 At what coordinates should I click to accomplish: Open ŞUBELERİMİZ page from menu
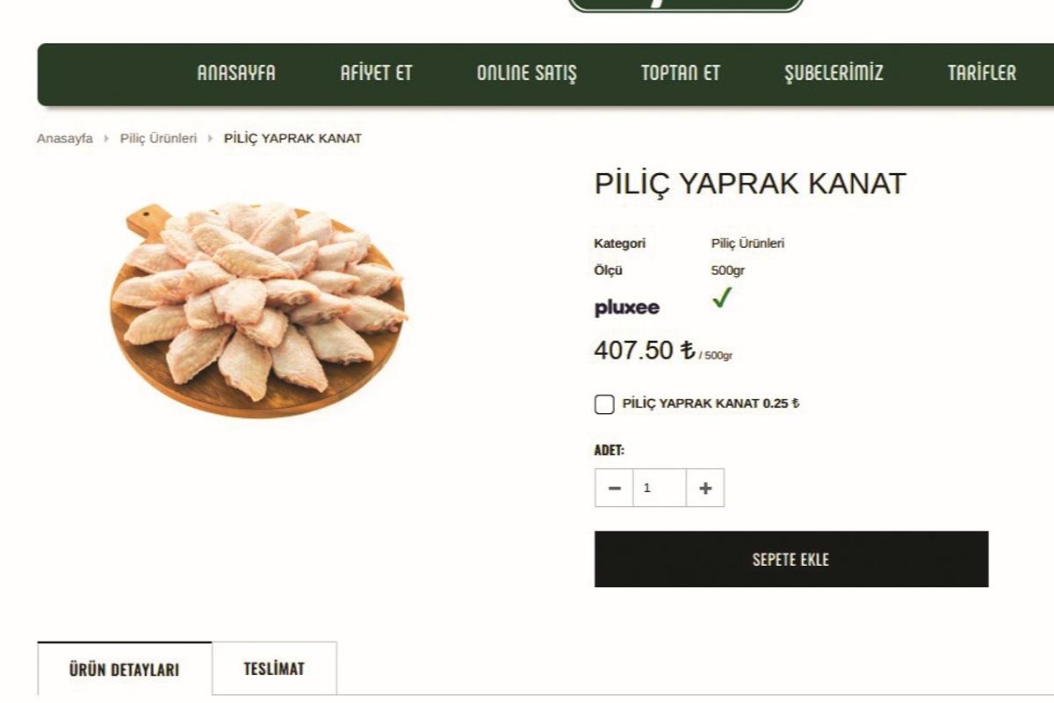pyautogui.click(x=834, y=73)
